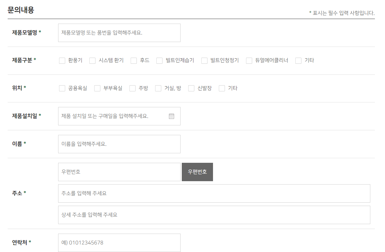Select 빌트인청정기 as the product type

tap(204, 60)
